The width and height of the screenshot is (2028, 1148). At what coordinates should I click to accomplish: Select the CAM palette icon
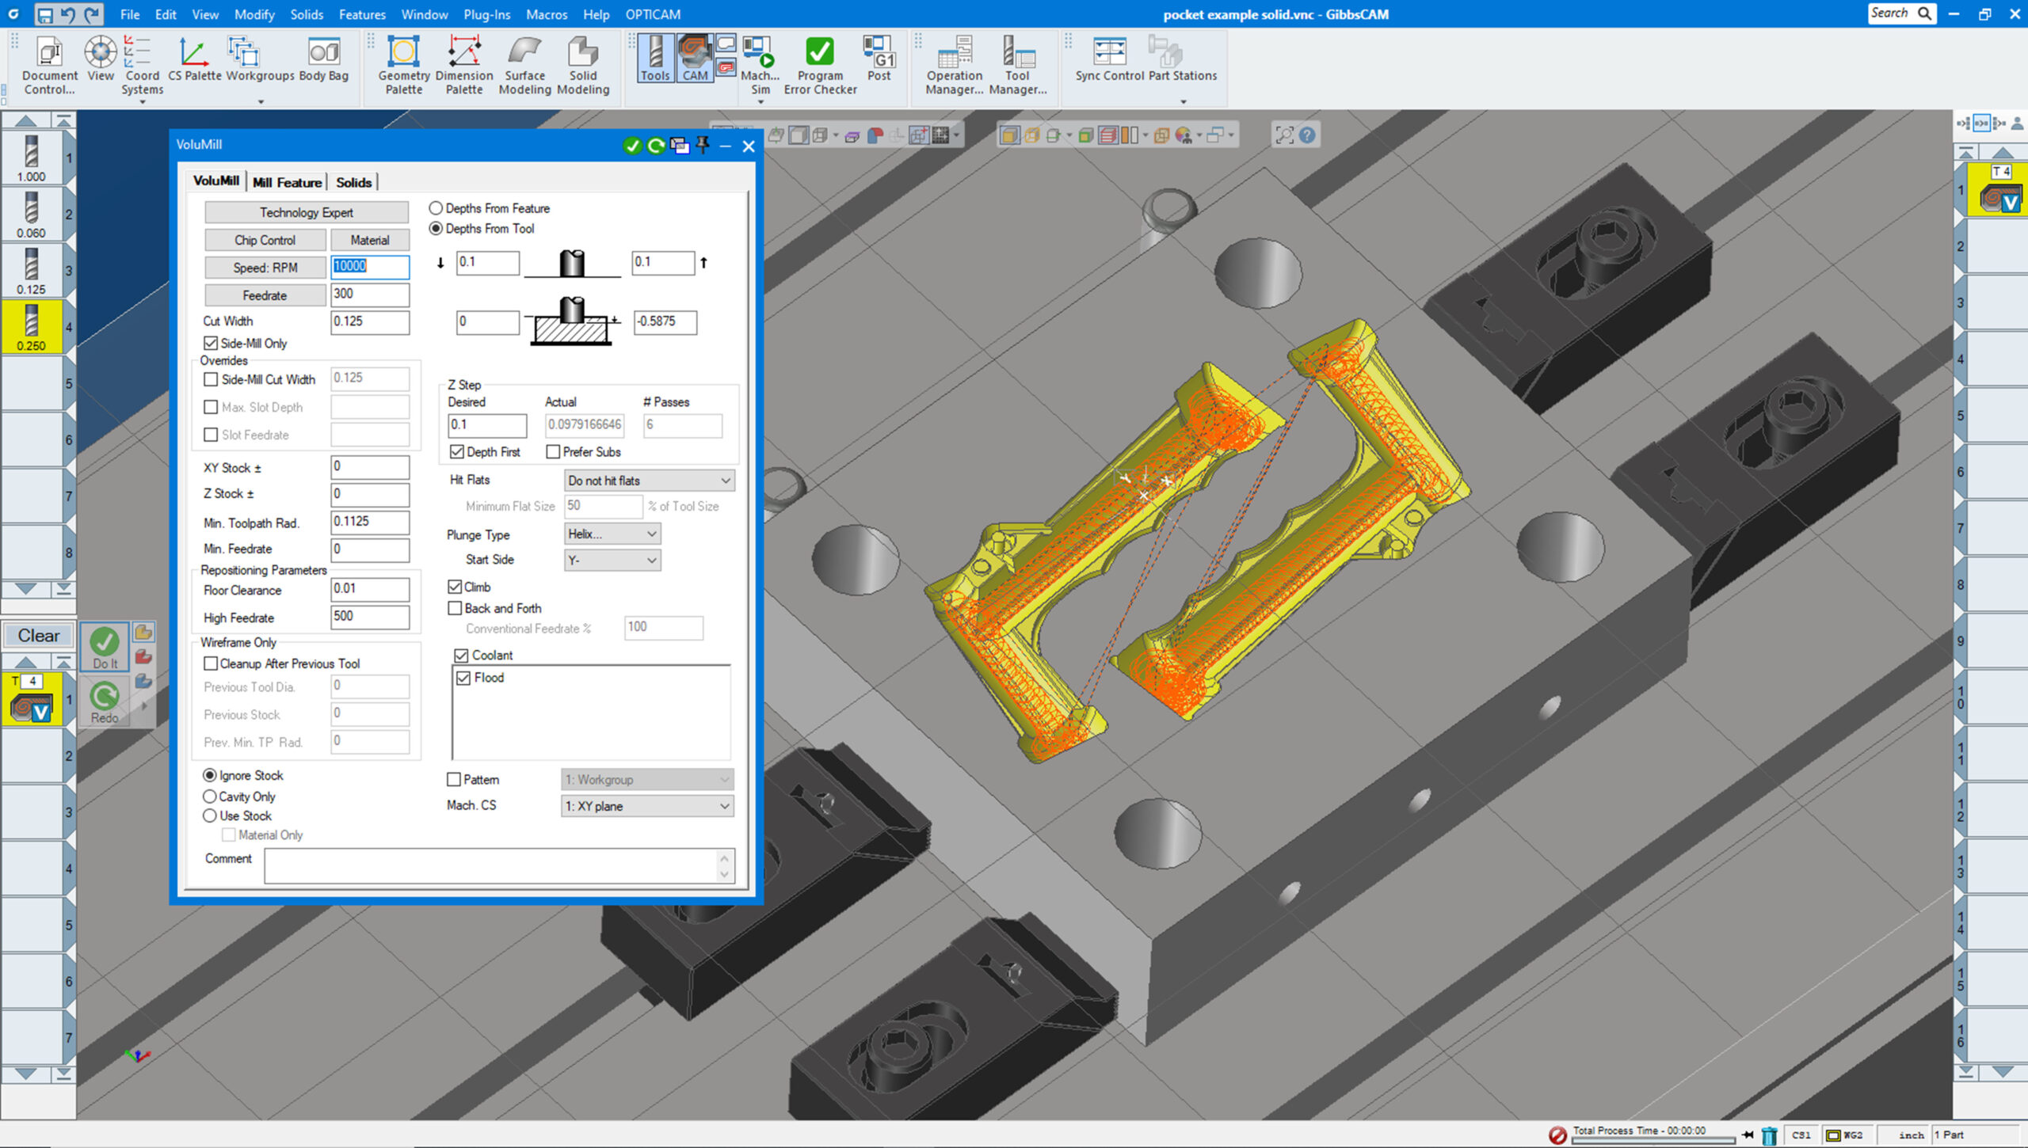click(x=695, y=57)
